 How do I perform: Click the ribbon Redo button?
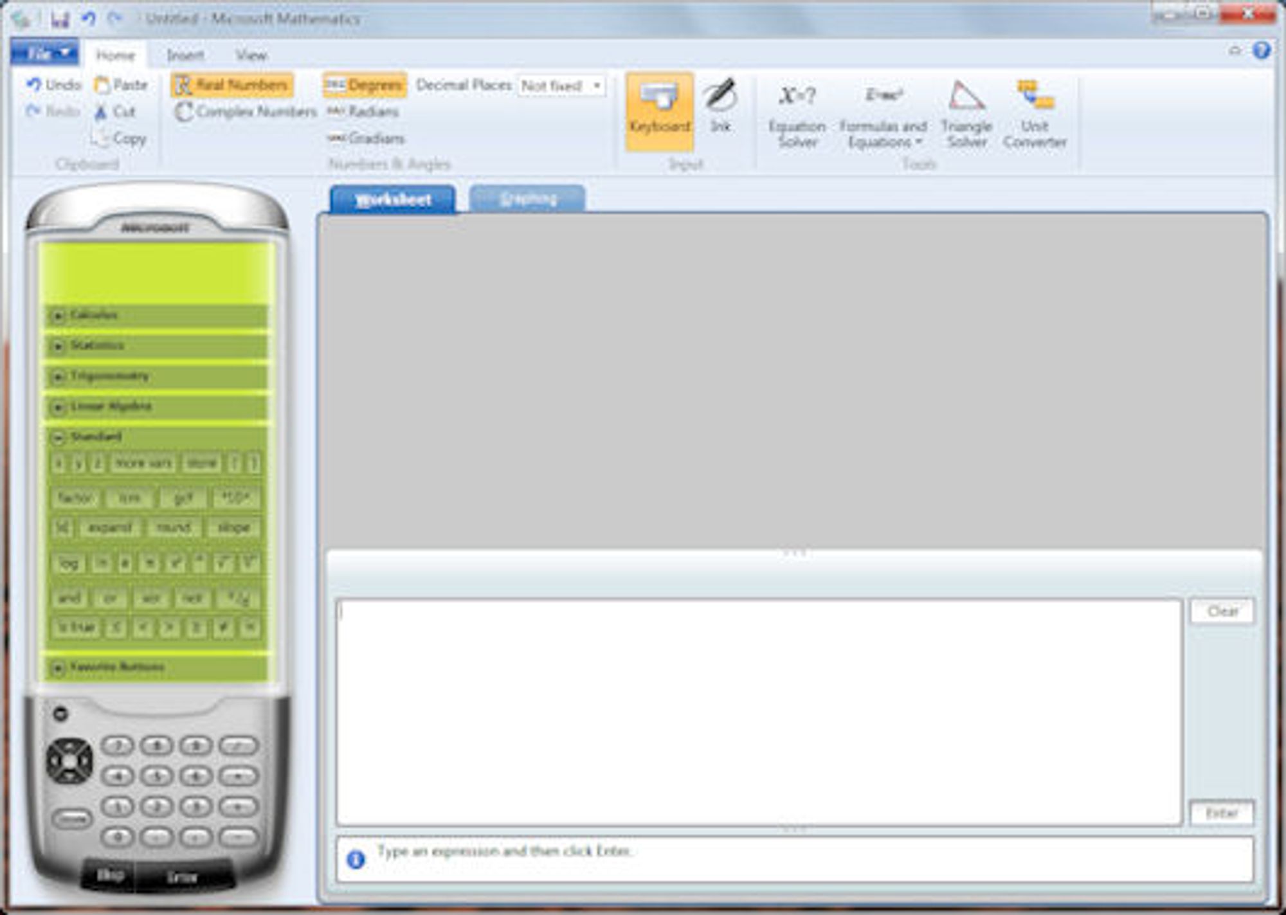coord(53,111)
